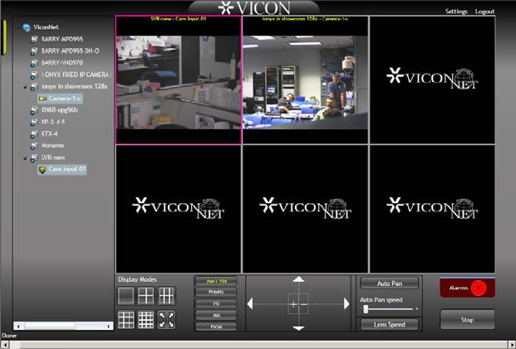Screen dimensions: 516x349
Task: Select KN60-upg56b in the device tree
Action: tap(59, 110)
